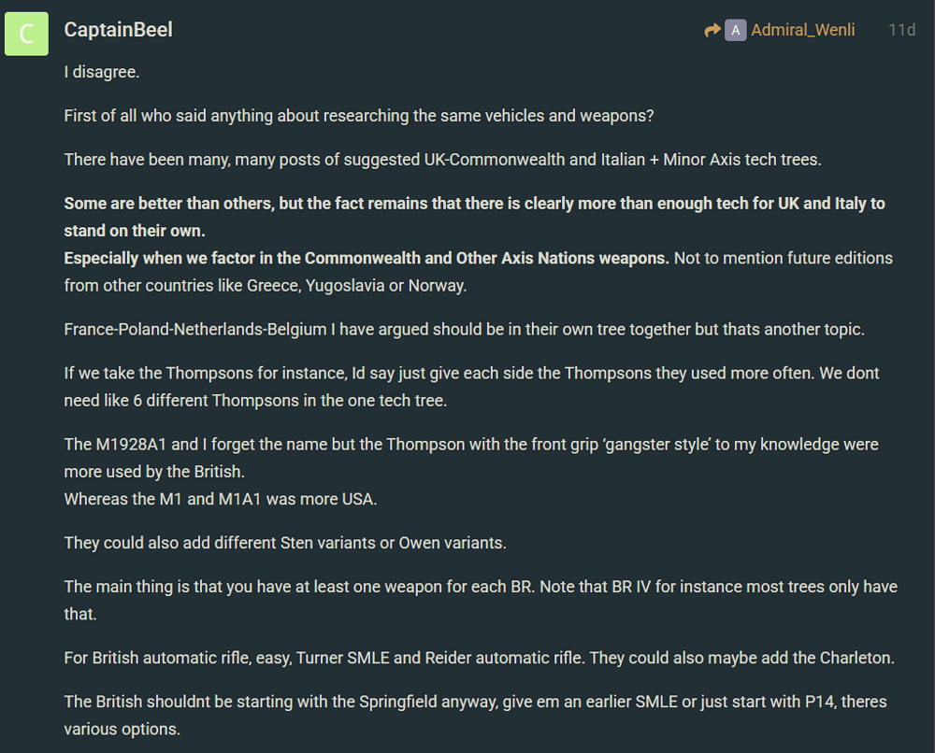
Task: Click the Springfield and P14 closing paragraph
Action: [x=475, y=716]
